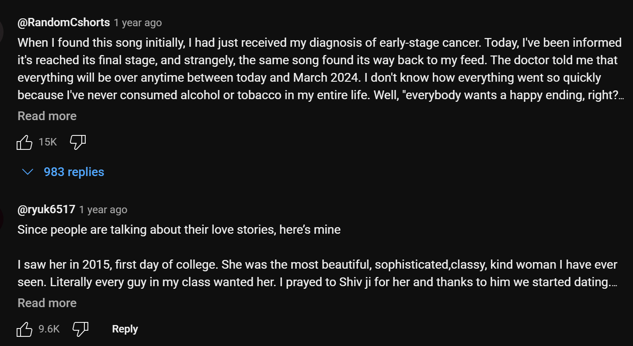Click the cancer diagnosis comment text body
The image size is (633, 346).
point(320,69)
